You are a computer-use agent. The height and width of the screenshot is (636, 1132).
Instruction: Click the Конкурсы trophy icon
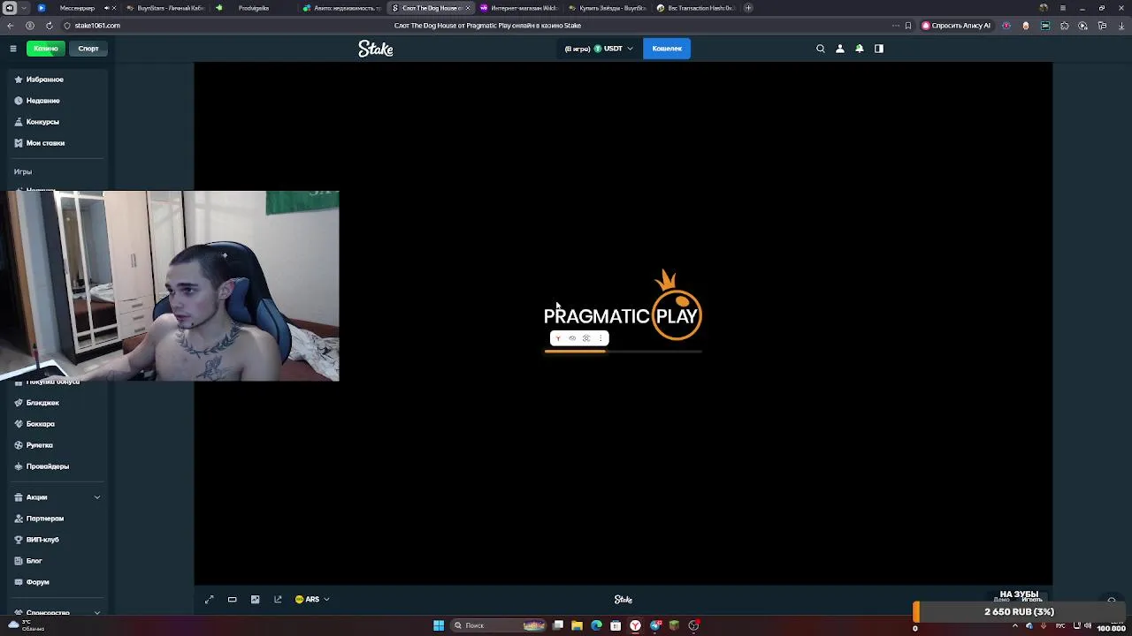[19, 122]
